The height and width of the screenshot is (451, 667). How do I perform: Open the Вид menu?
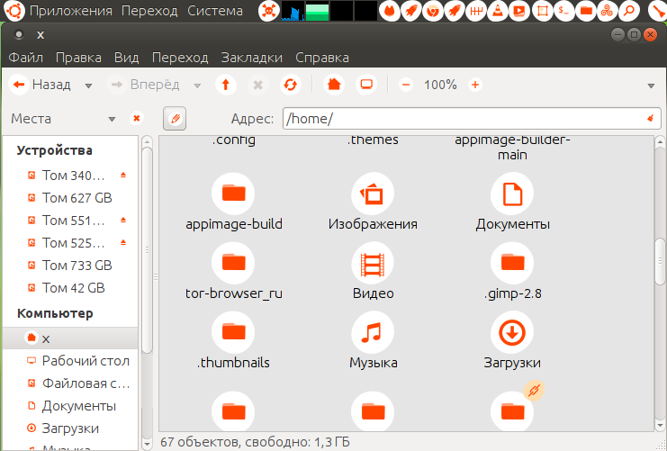[x=126, y=58]
